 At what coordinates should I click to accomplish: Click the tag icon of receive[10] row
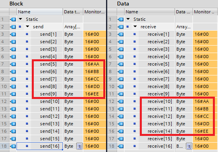(121, 101)
